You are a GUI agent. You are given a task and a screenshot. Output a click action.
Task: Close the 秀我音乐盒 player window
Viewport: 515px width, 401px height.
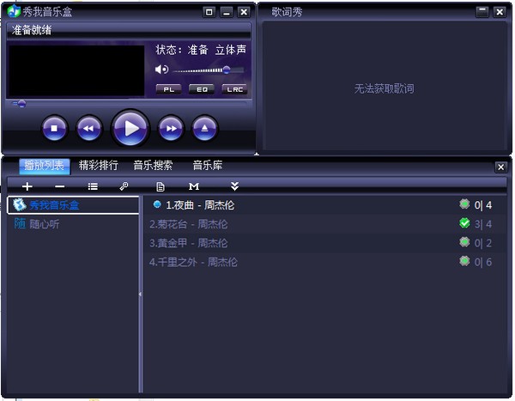click(x=244, y=12)
